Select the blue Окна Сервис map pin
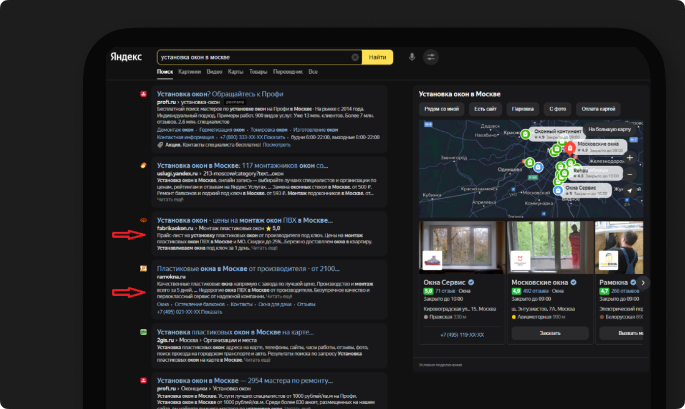The height and width of the screenshot is (409, 685). tap(558, 190)
